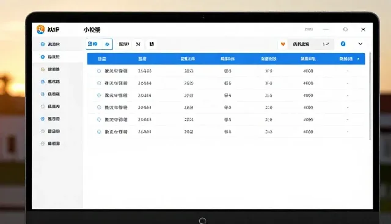This screenshot has height=224, width=391.
Task: Click the X-shaped toolbar icon
Action: click(x=138, y=44)
